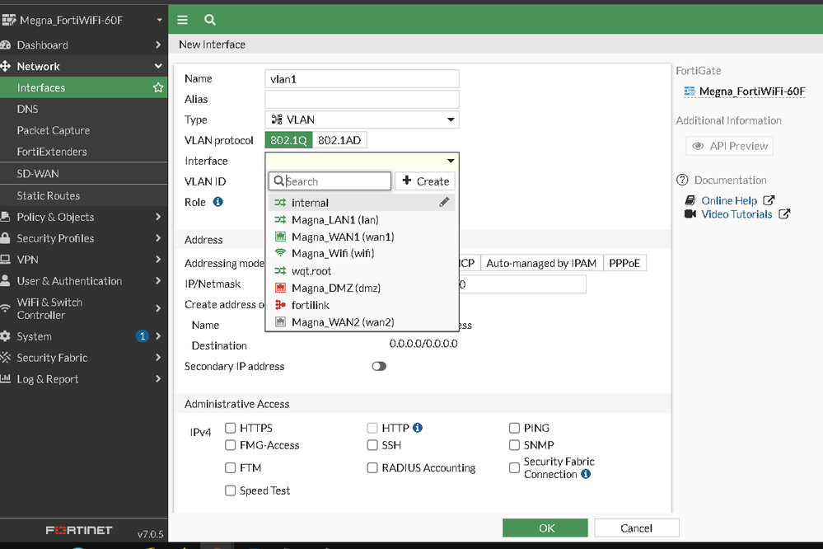Click the Dashboard icon in the sidebar
Image resolution: width=823 pixels, height=549 pixels.
7,45
